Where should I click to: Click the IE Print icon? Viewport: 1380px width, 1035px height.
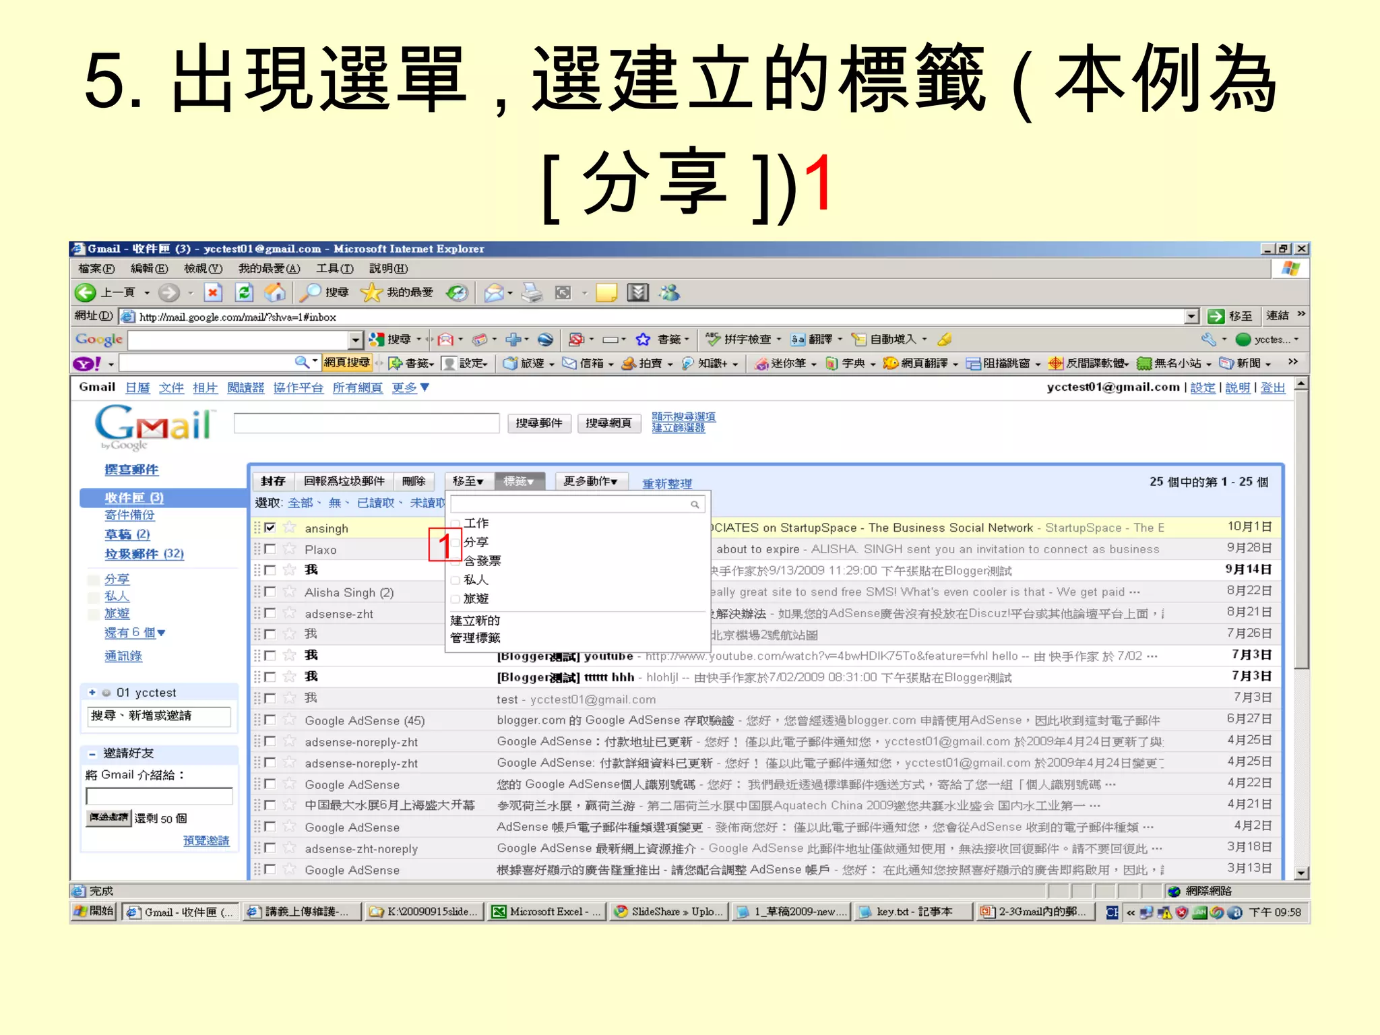tap(532, 292)
